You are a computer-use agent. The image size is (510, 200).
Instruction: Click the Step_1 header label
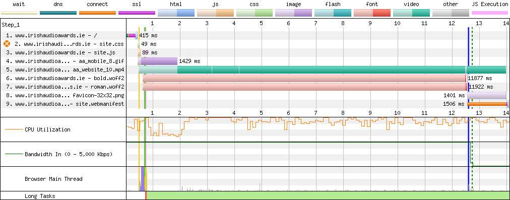[x=11, y=24]
